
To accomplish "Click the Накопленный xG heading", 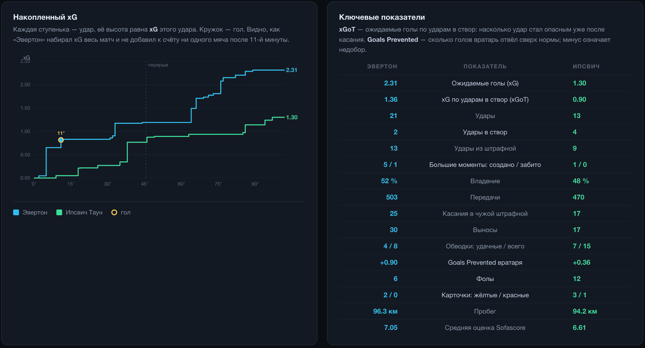I will pyautogui.click(x=45, y=17).
